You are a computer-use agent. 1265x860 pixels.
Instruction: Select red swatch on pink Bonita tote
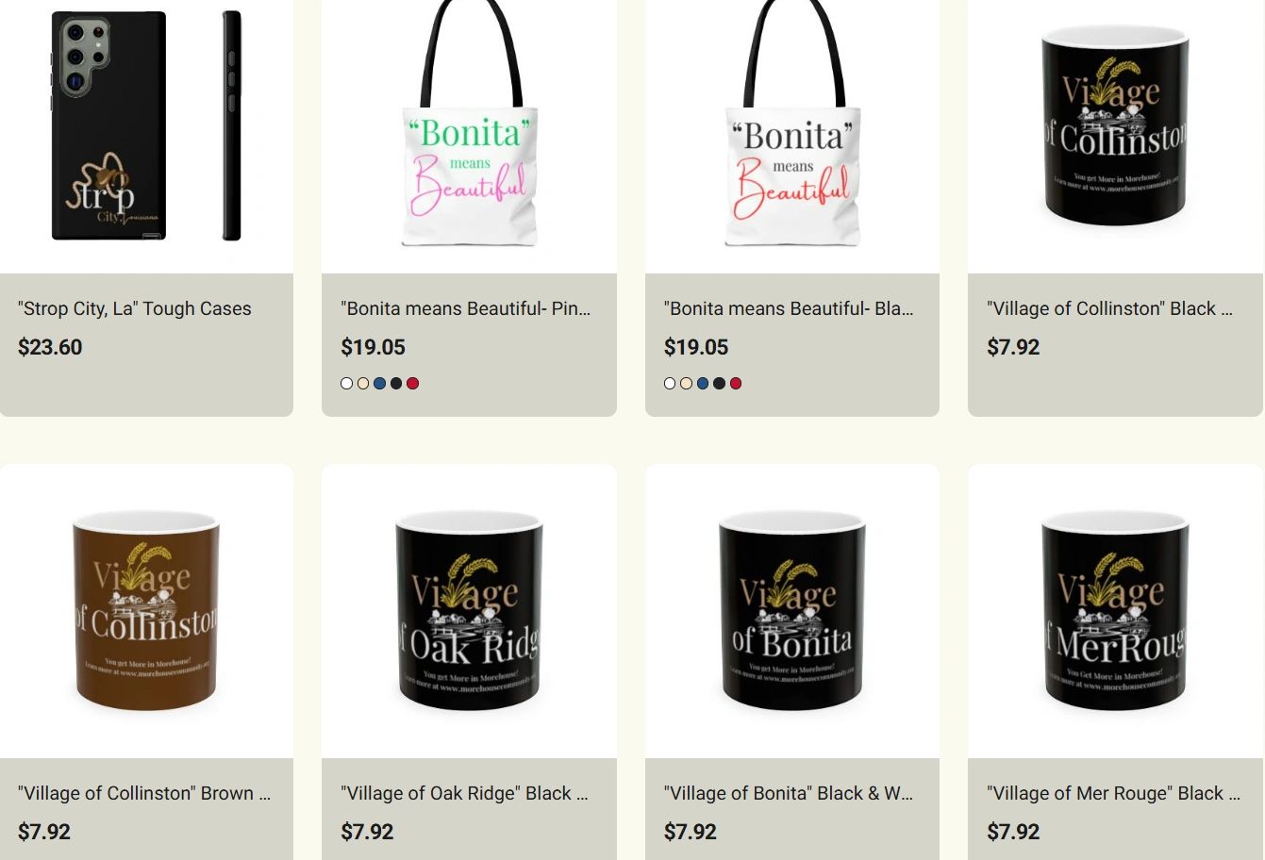(412, 383)
